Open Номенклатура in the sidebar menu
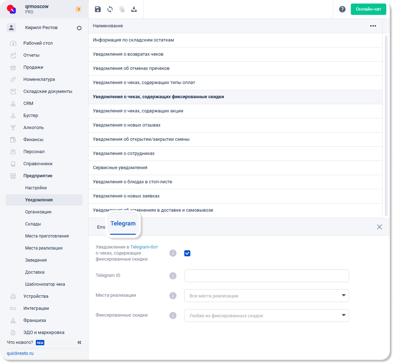The height and width of the screenshot is (363, 393). click(39, 79)
